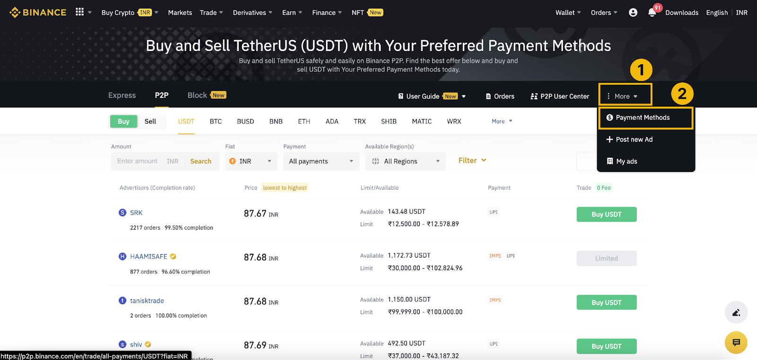The width and height of the screenshot is (757, 360).
Task: Open the Fiat INR dropdown
Action: pyautogui.click(x=252, y=161)
